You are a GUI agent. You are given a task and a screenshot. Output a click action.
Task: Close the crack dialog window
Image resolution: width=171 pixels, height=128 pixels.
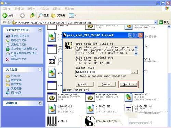tap(141, 35)
